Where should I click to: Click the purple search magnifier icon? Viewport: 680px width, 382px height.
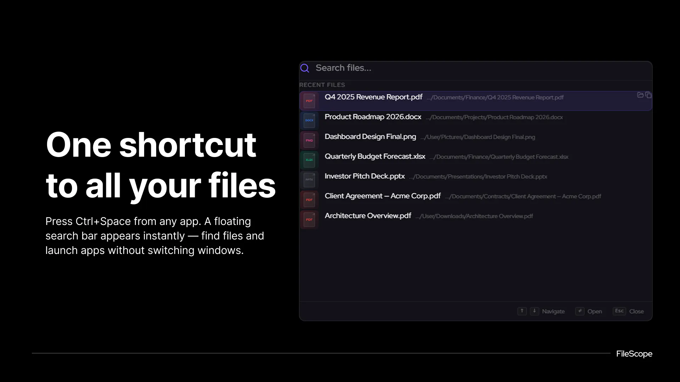coord(305,68)
